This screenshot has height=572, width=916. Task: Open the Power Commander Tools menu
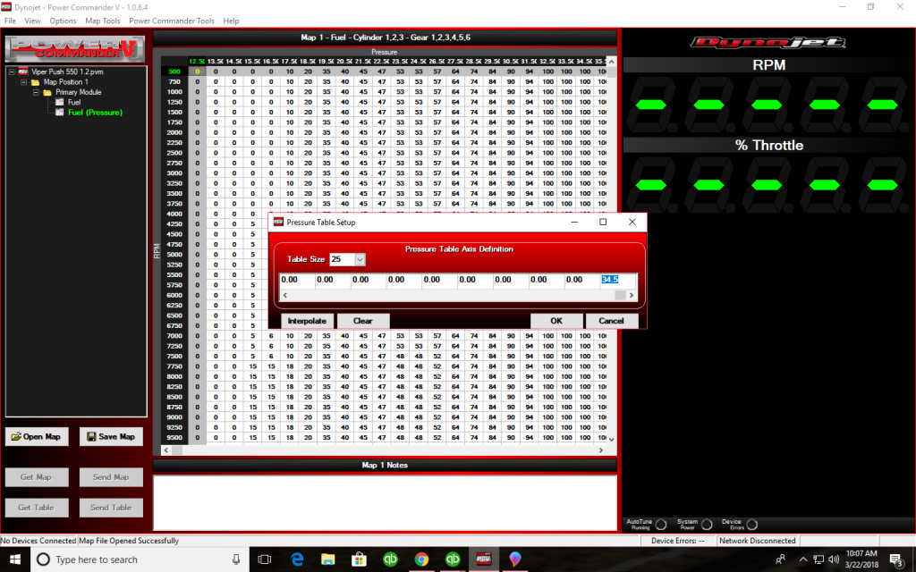(171, 21)
